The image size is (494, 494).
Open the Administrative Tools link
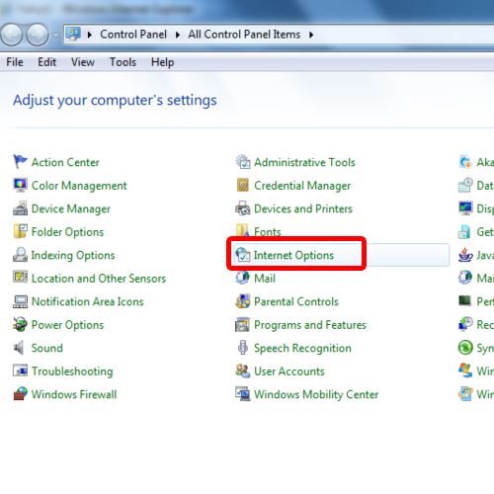pyautogui.click(x=304, y=162)
